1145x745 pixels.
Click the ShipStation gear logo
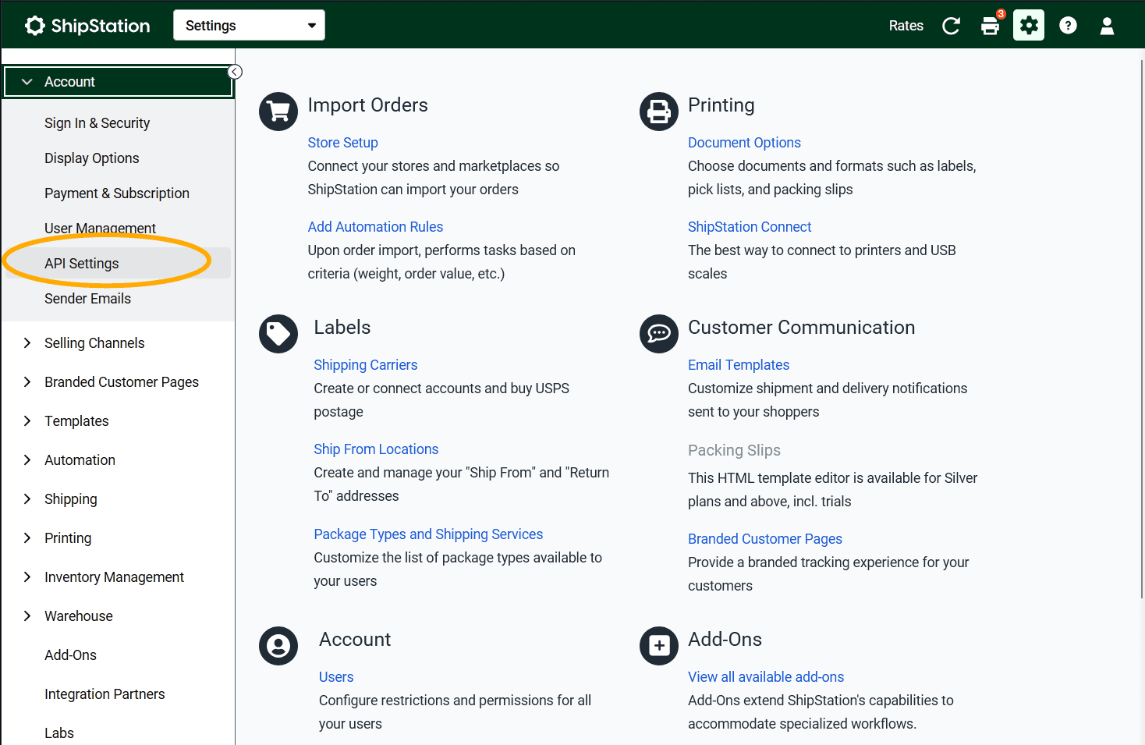point(34,26)
